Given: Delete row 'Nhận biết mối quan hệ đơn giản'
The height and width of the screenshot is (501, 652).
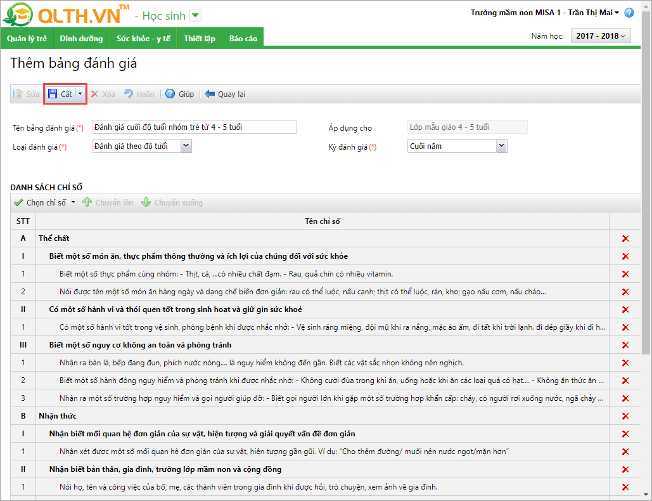Looking at the screenshot, I should (625, 434).
